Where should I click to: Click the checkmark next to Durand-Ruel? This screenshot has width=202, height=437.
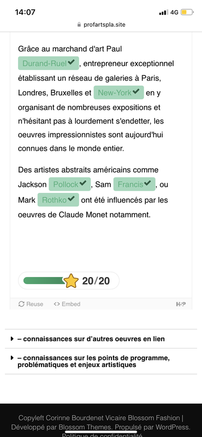coord(72,62)
